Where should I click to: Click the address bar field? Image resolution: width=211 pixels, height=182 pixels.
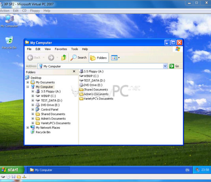click(100, 66)
